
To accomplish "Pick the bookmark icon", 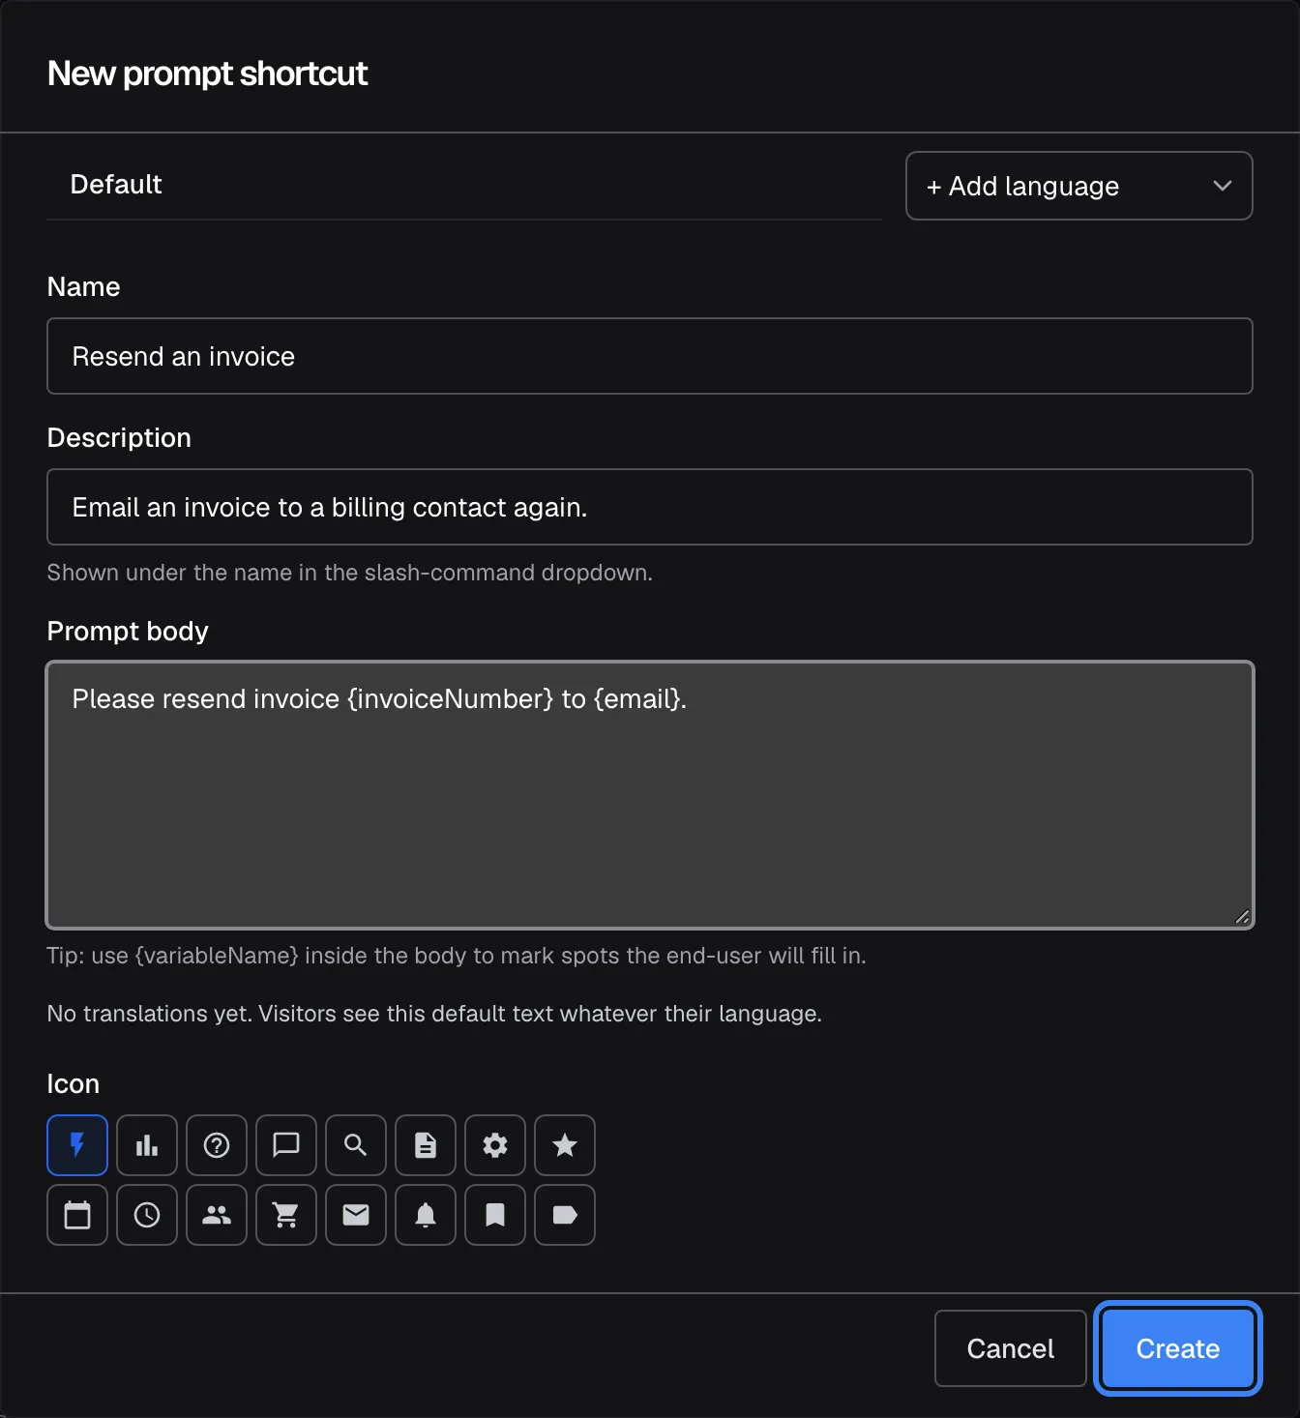I will point(495,1215).
